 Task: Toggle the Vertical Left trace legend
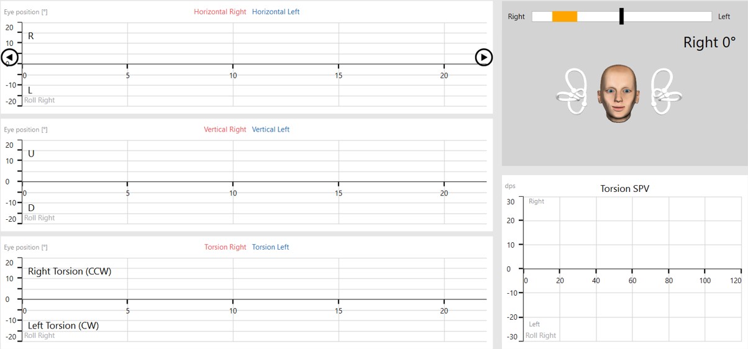pyautogui.click(x=271, y=130)
